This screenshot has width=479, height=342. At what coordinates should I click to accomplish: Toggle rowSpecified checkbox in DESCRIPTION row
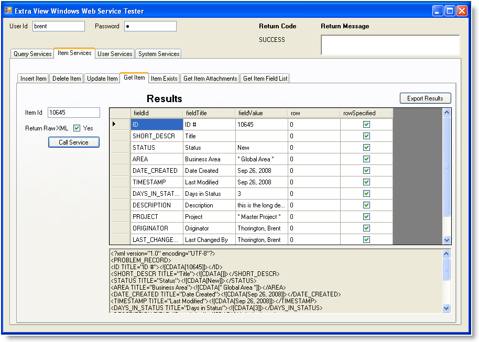coord(366,205)
